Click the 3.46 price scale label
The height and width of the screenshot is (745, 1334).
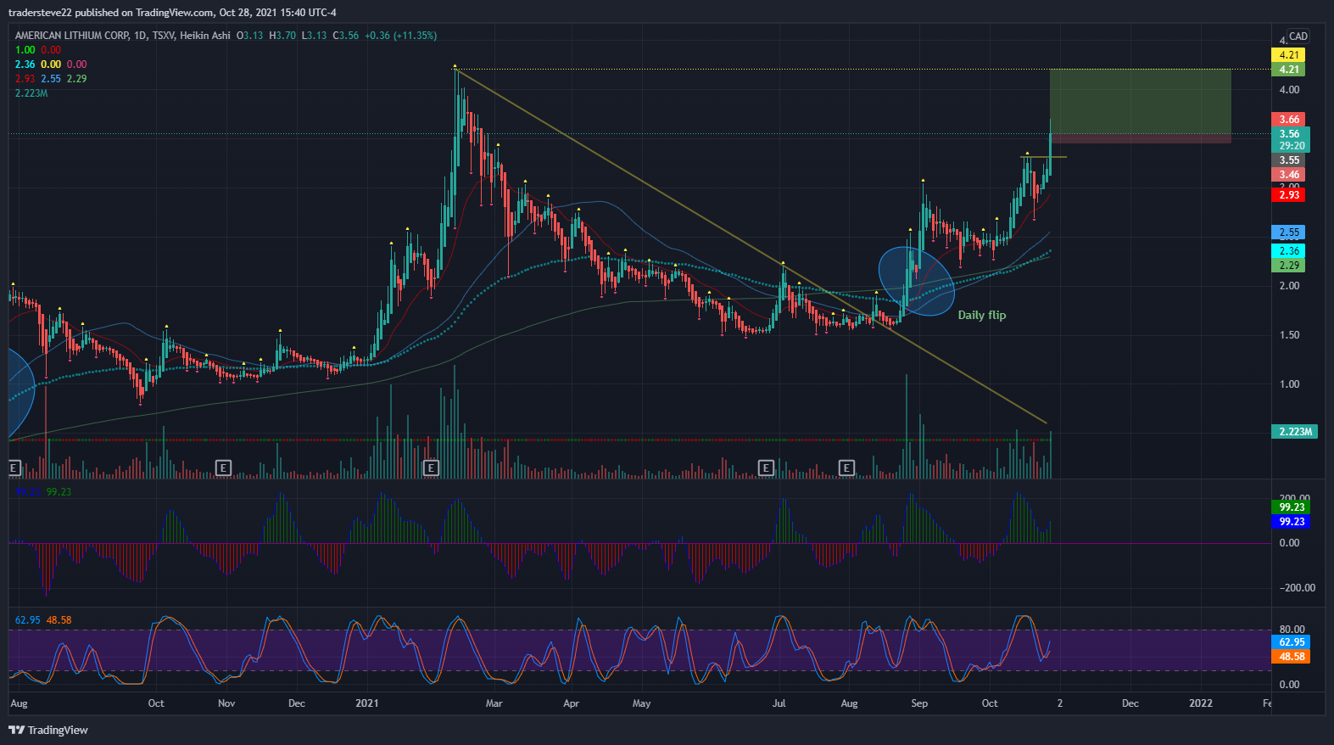[1289, 175]
